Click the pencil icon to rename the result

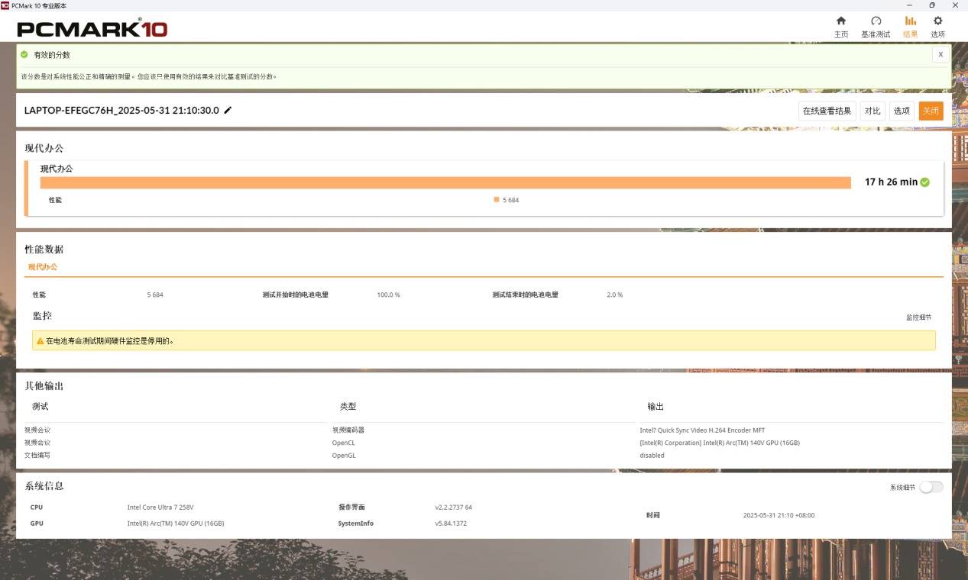click(228, 110)
